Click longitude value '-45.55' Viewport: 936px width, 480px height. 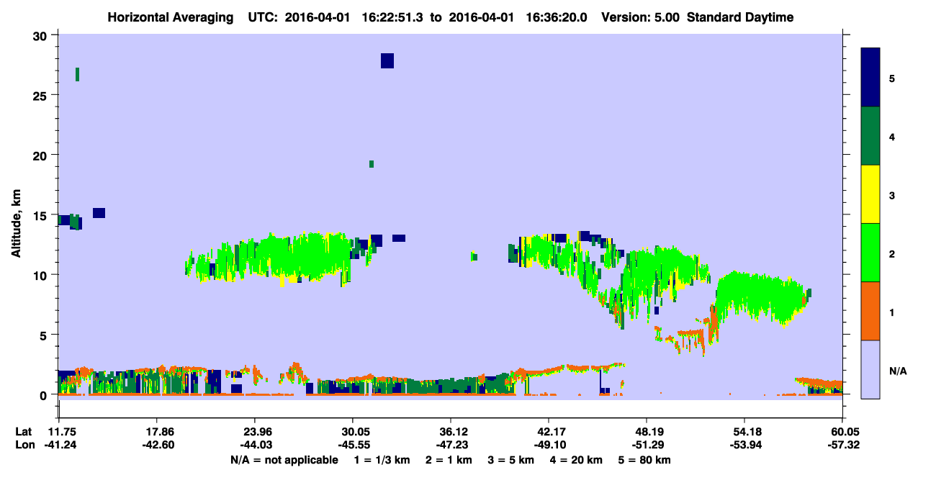[x=353, y=445]
